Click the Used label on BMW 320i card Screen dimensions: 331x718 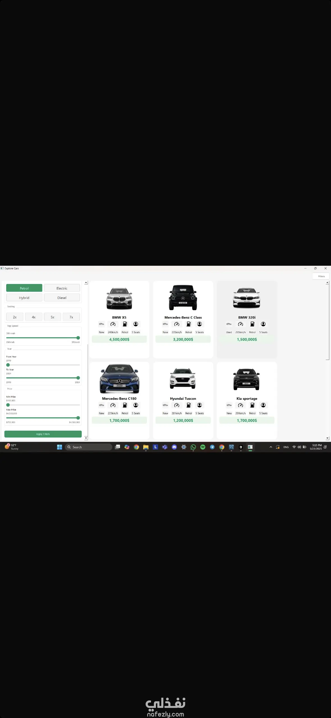pyautogui.click(x=229, y=332)
